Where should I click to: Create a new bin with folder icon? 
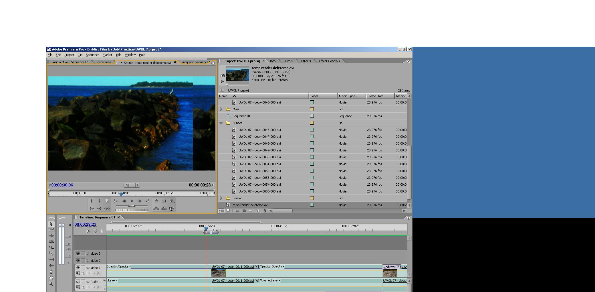(251, 211)
